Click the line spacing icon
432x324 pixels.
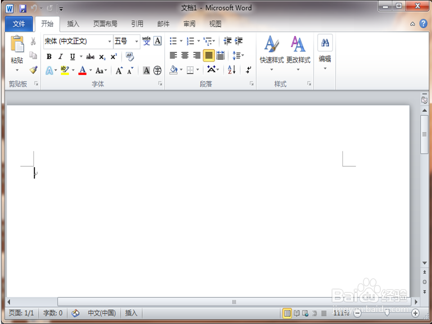(237, 55)
